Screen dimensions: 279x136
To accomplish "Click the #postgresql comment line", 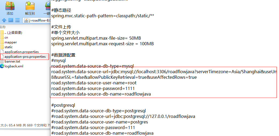I will (x=63, y=105).
